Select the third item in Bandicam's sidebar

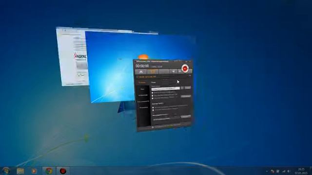(x=143, y=102)
